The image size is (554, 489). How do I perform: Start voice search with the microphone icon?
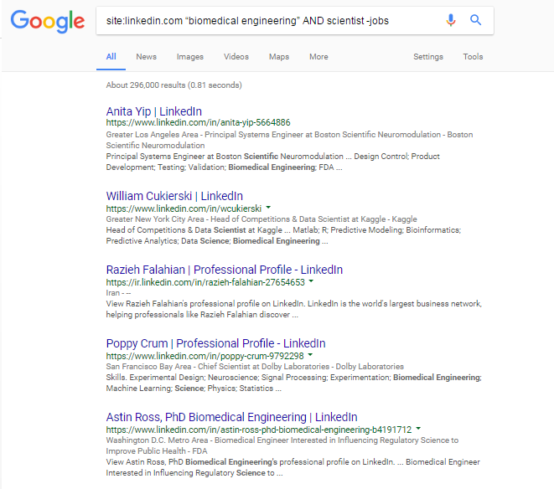click(450, 20)
